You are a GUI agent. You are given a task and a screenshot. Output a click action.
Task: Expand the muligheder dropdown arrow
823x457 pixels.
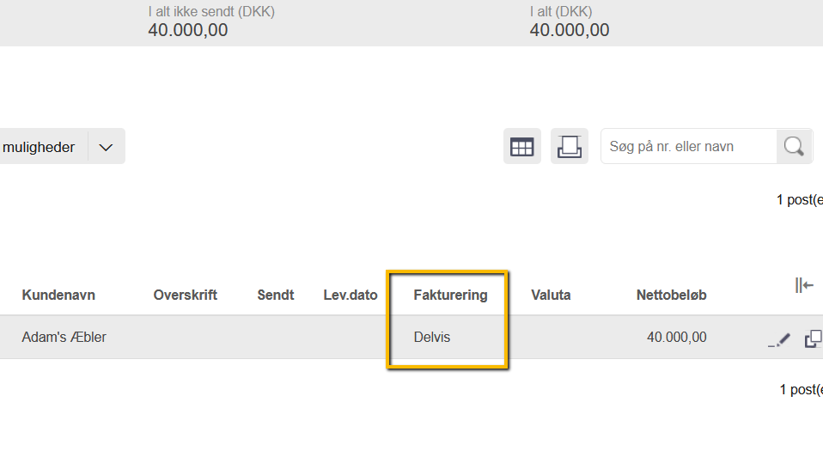pyautogui.click(x=106, y=147)
